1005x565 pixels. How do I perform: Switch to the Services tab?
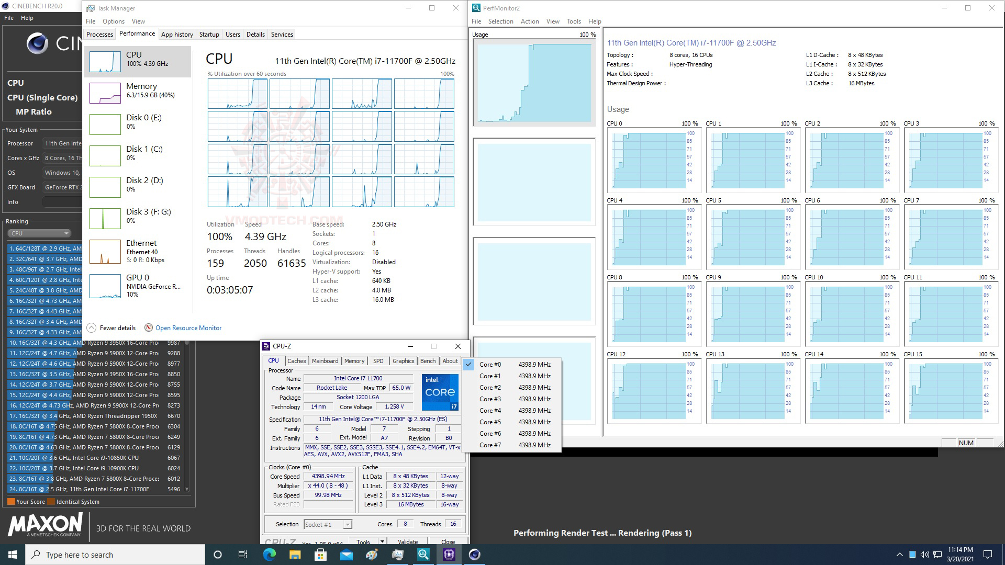[x=282, y=35]
